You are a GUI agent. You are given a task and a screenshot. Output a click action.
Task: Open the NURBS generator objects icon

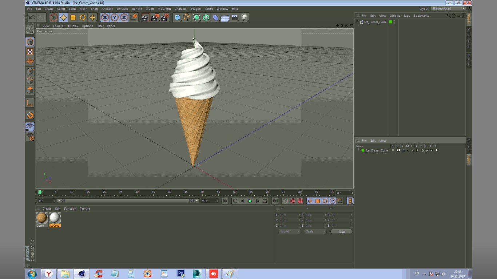click(196, 17)
